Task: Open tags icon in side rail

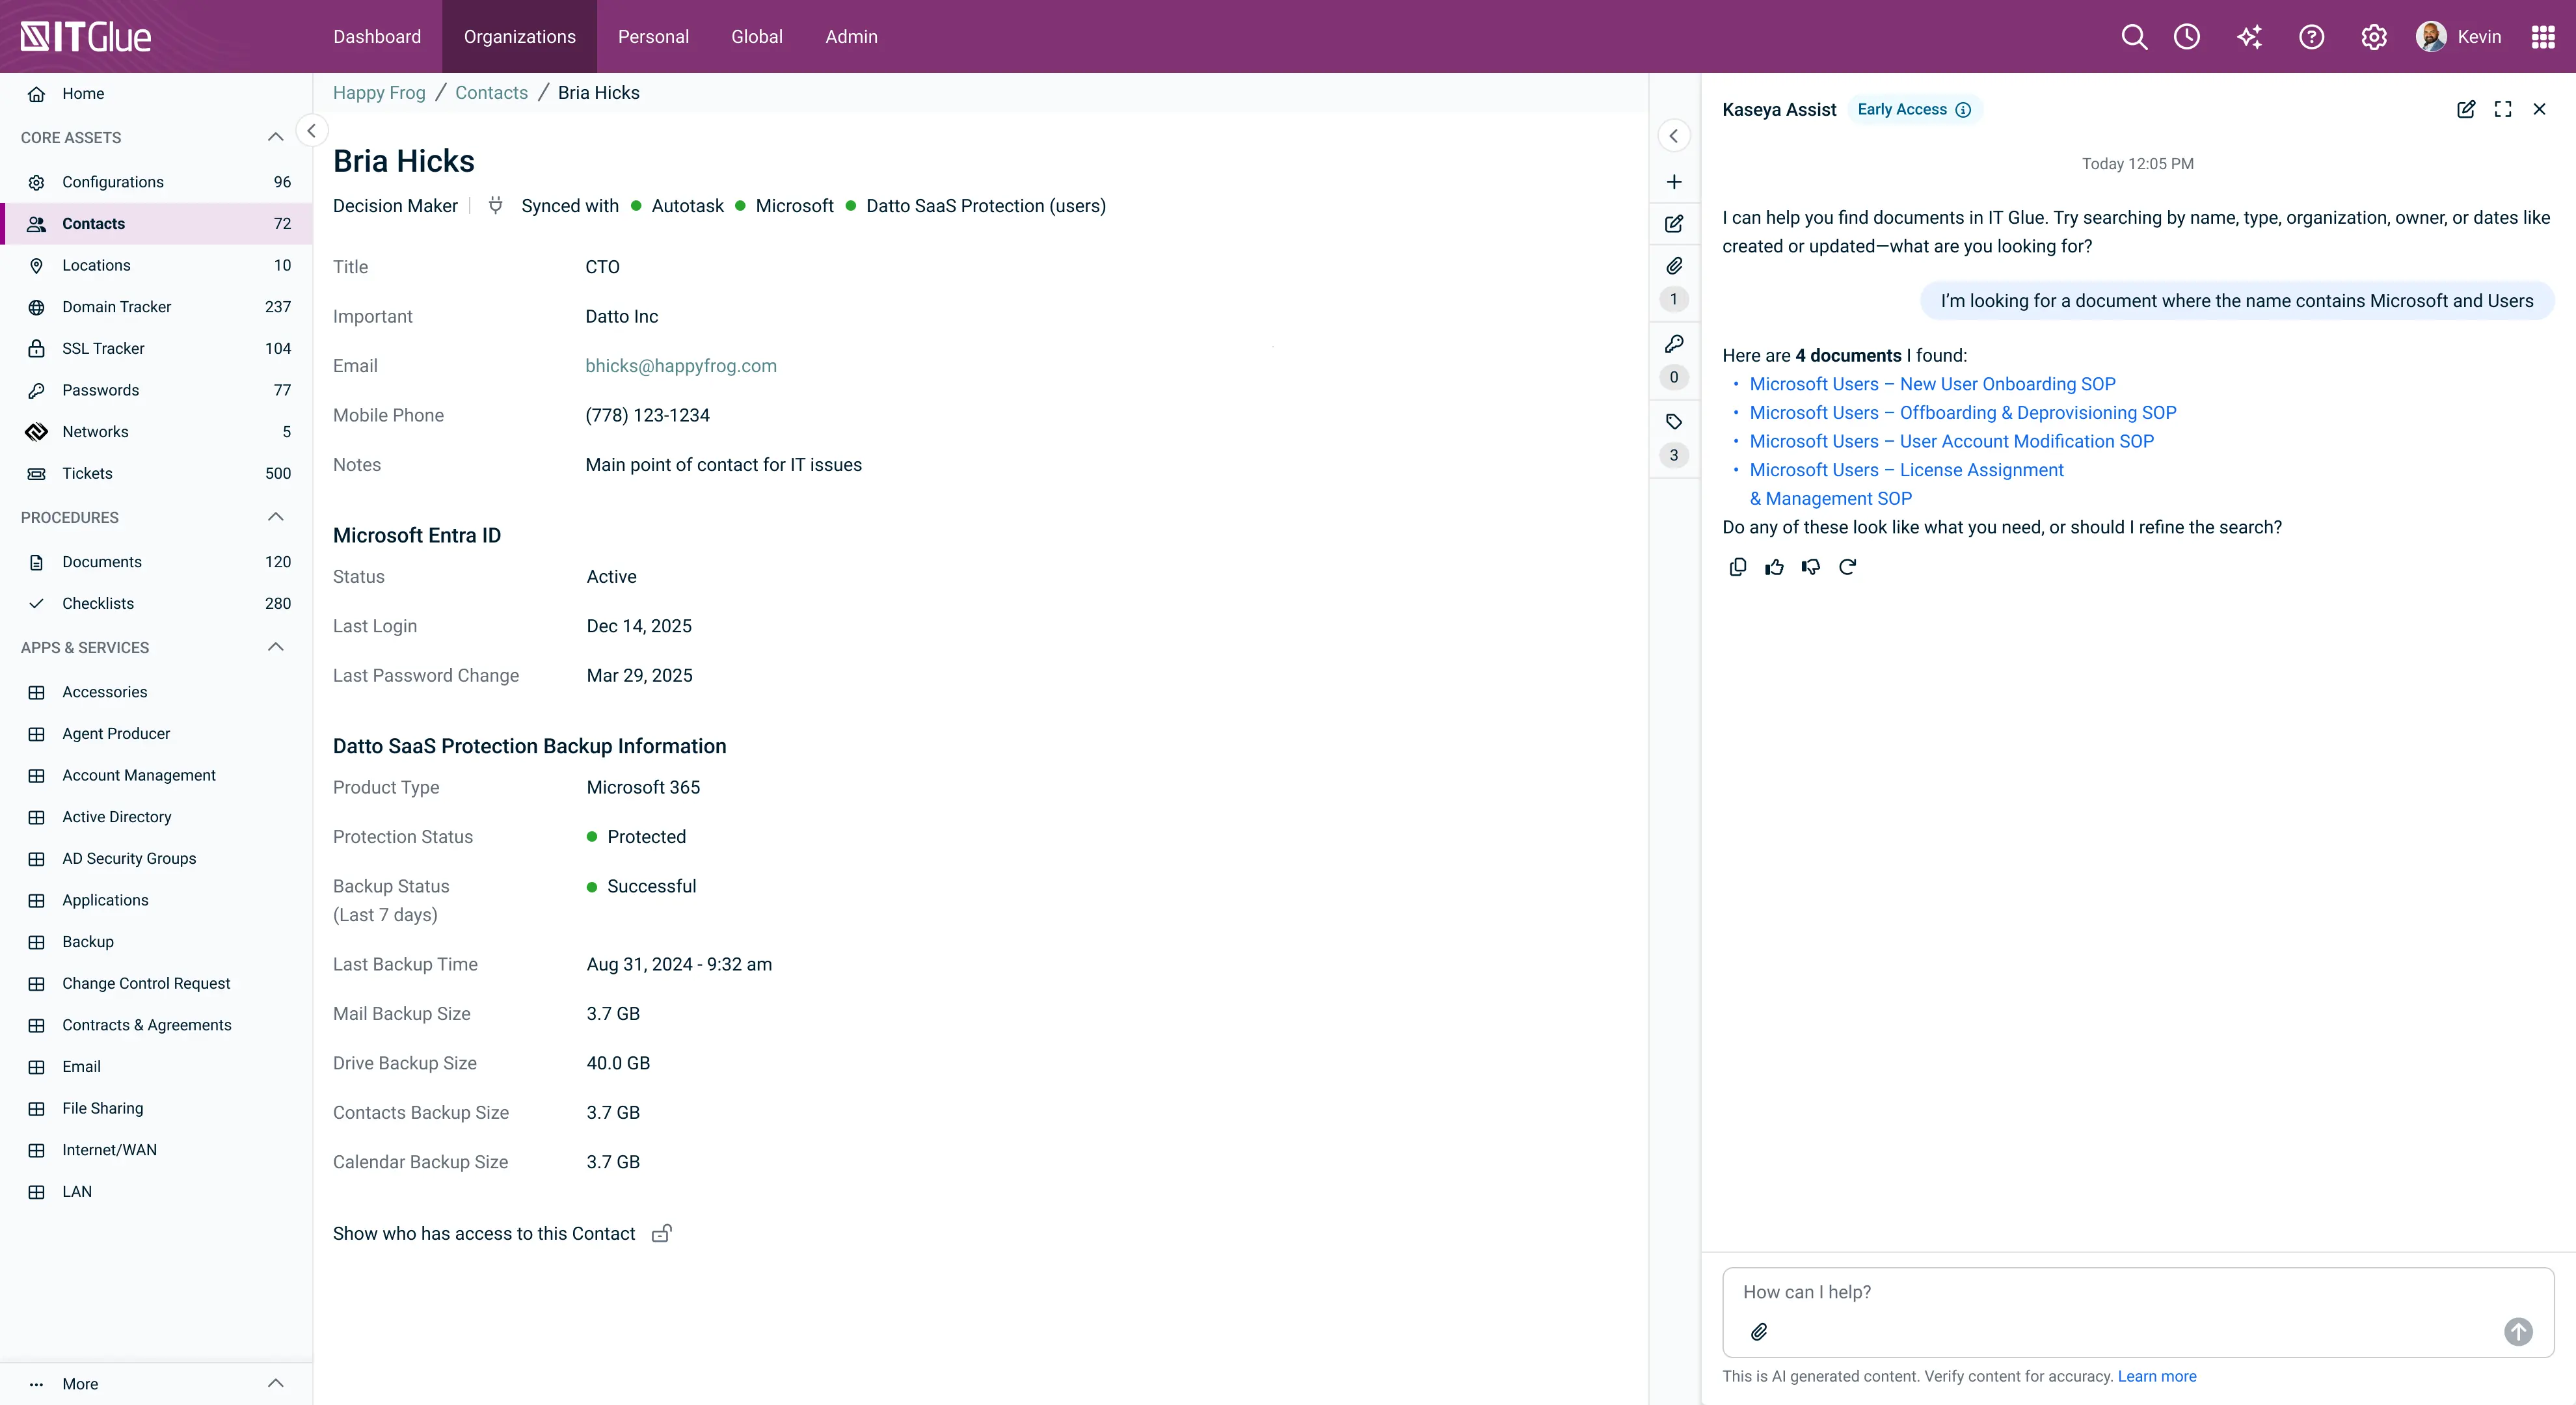Action: 1674,422
